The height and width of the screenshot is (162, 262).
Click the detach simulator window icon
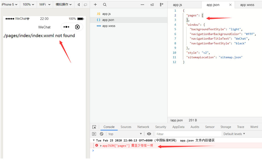[x=86, y=5]
